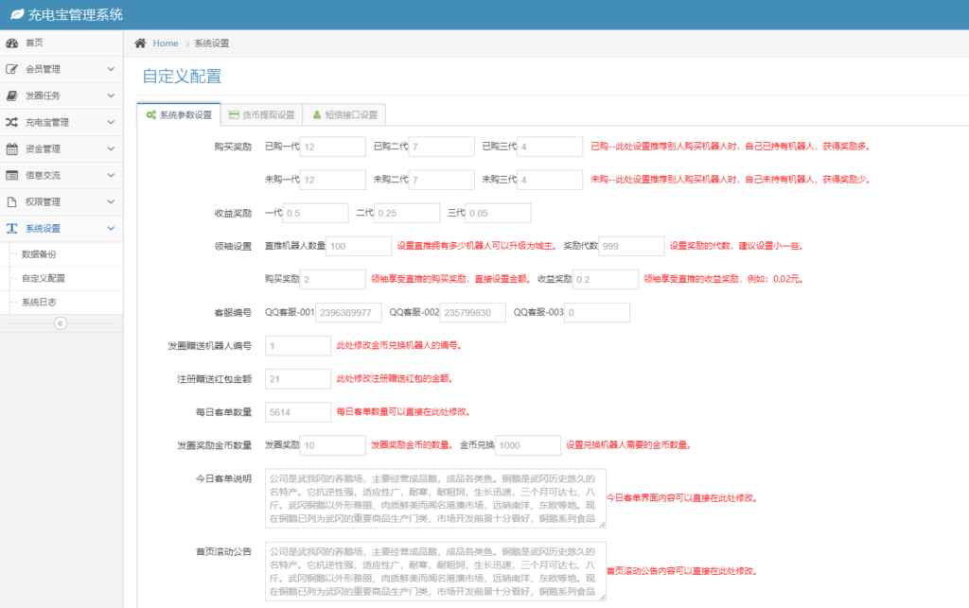Click the 自定义配置 page heading
The height and width of the screenshot is (608, 969).
pyautogui.click(x=182, y=77)
